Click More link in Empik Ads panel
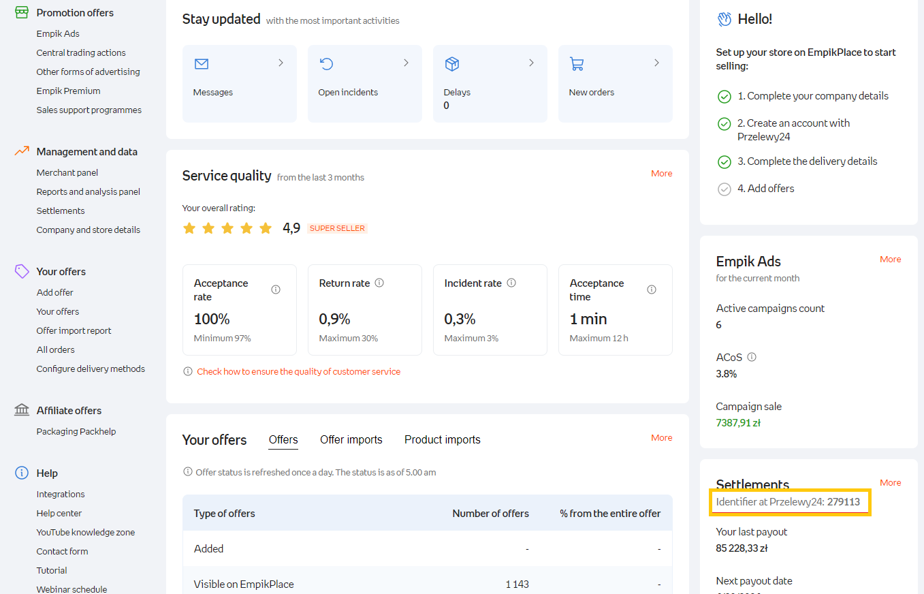 [x=890, y=260]
